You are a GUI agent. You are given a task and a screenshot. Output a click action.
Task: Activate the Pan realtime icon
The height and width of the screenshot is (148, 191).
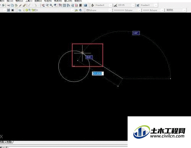tap(43, 5)
